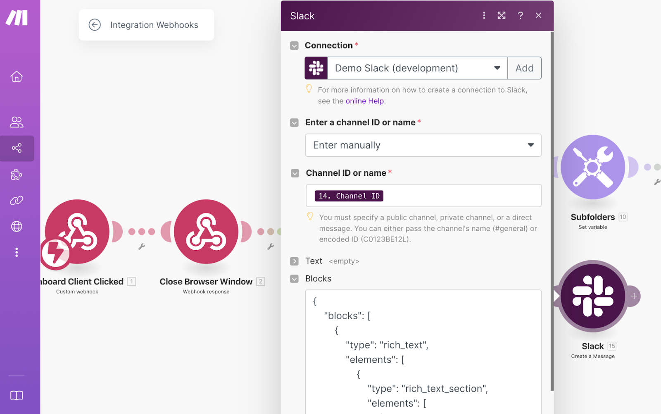This screenshot has height=414, width=661.
Task: Toggle the Connection field checkbox
Action: point(294,45)
